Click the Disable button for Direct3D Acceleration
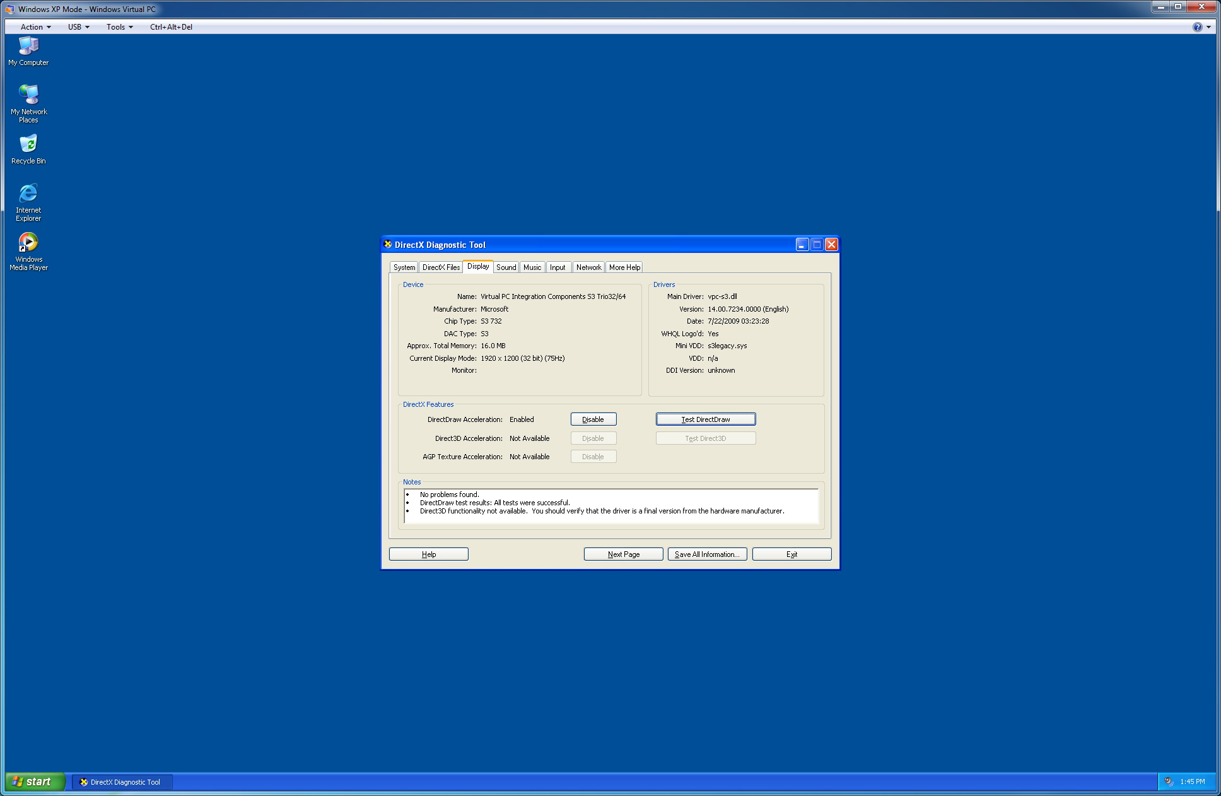Viewport: 1221px width, 796px height. [x=593, y=438]
